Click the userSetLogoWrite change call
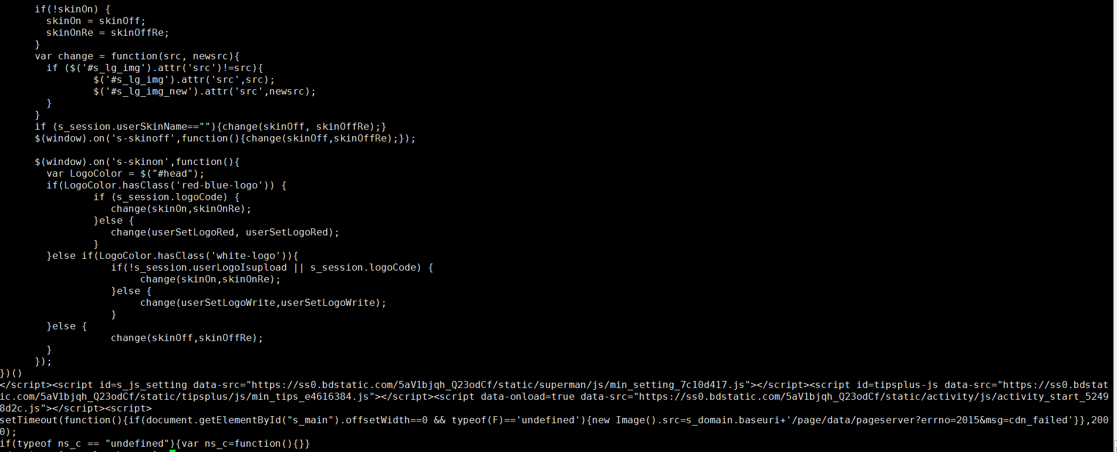The image size is (1117, 452). tap(263, 303)
